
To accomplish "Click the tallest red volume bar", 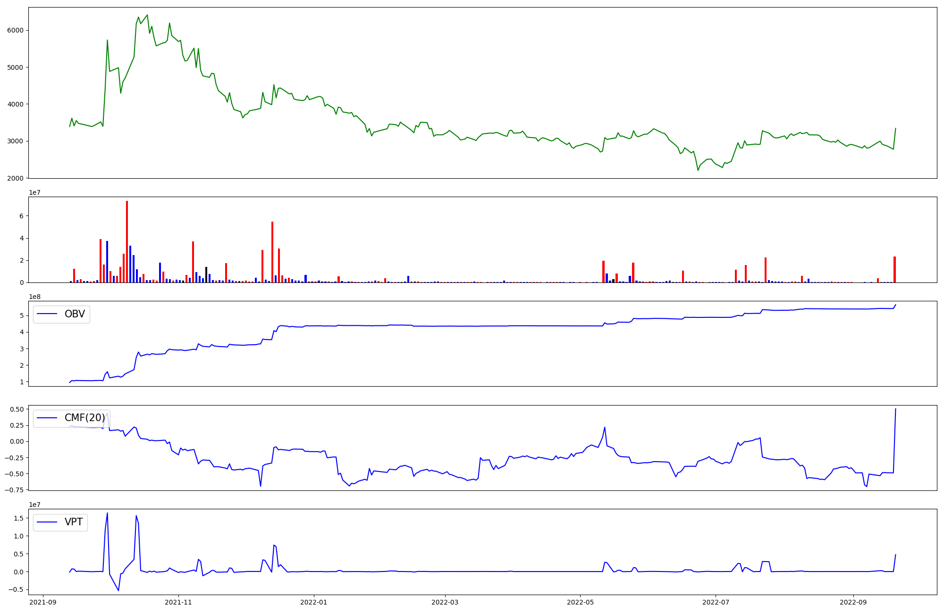I will (x=127, y=241).
